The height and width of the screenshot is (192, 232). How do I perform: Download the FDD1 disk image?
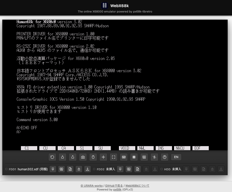(88, 169)
